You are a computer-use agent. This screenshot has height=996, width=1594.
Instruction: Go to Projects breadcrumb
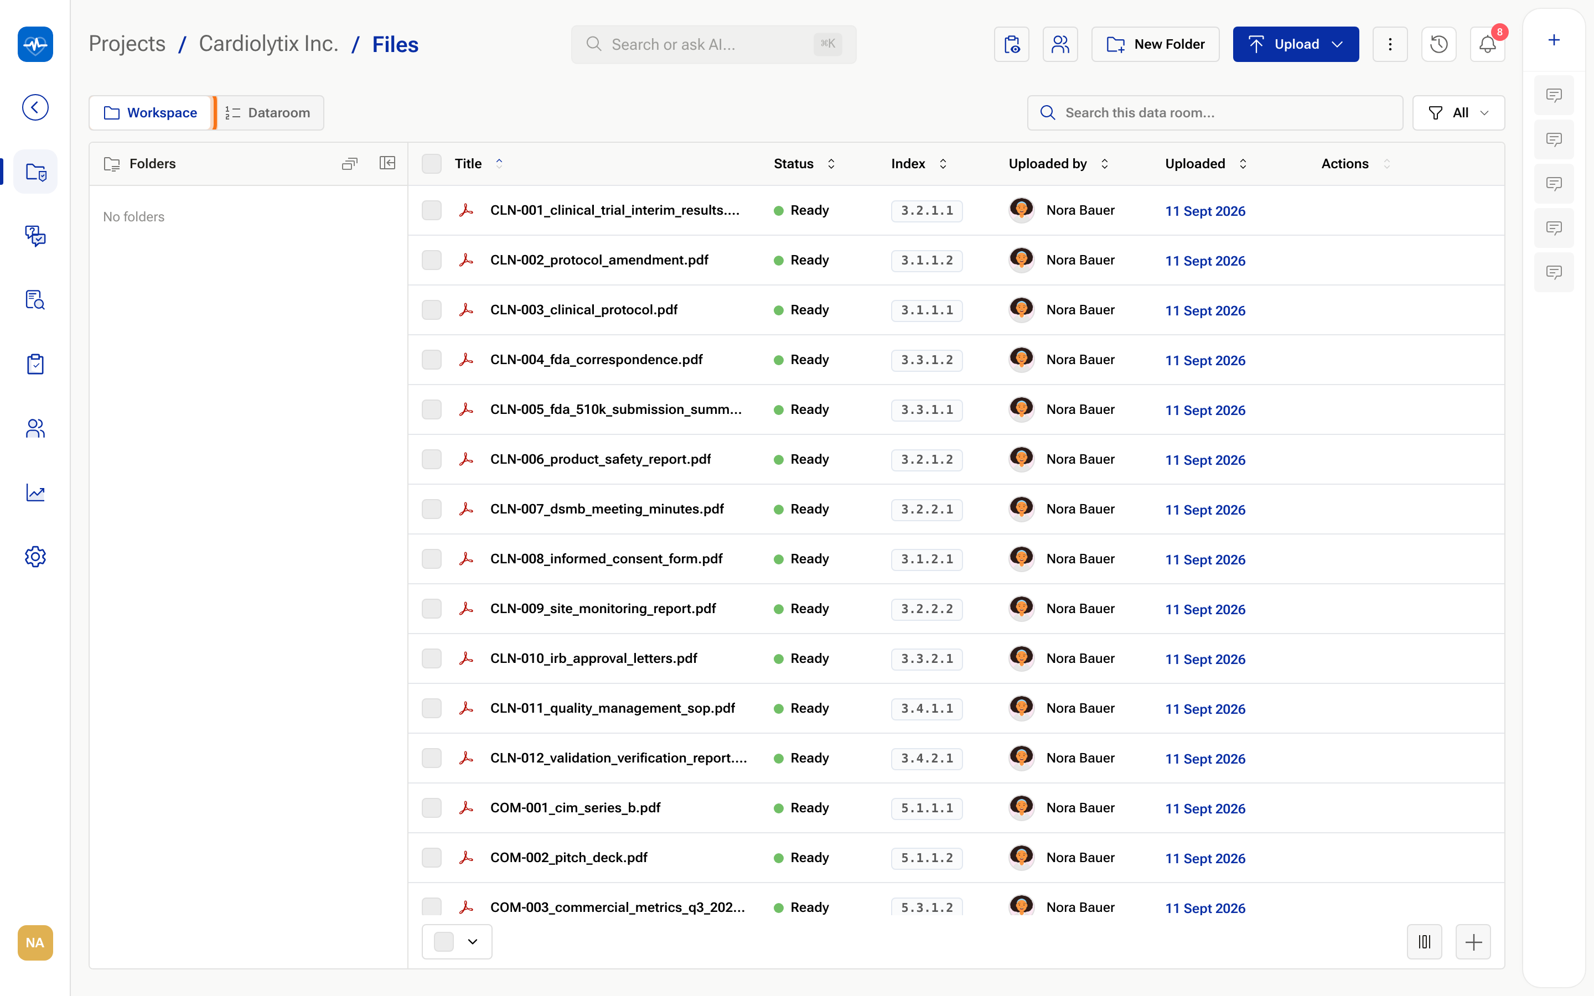pyautogui.click(x=127, y=44)
